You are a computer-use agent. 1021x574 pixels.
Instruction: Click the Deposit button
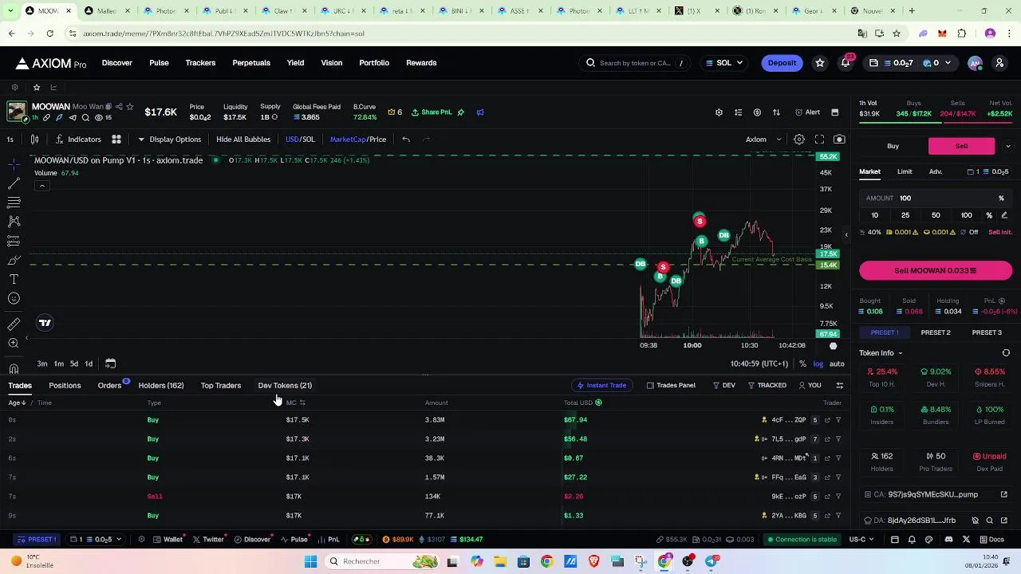tap(782, 63)
